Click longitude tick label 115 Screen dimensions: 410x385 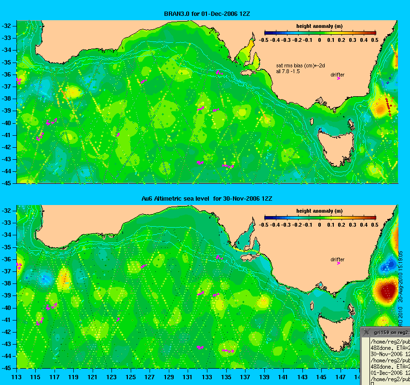[35, 377]
